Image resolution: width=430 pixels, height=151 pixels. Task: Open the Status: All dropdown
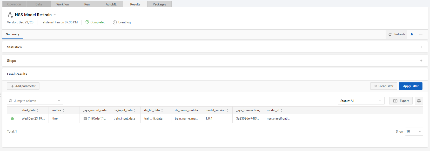coord(361,101)
